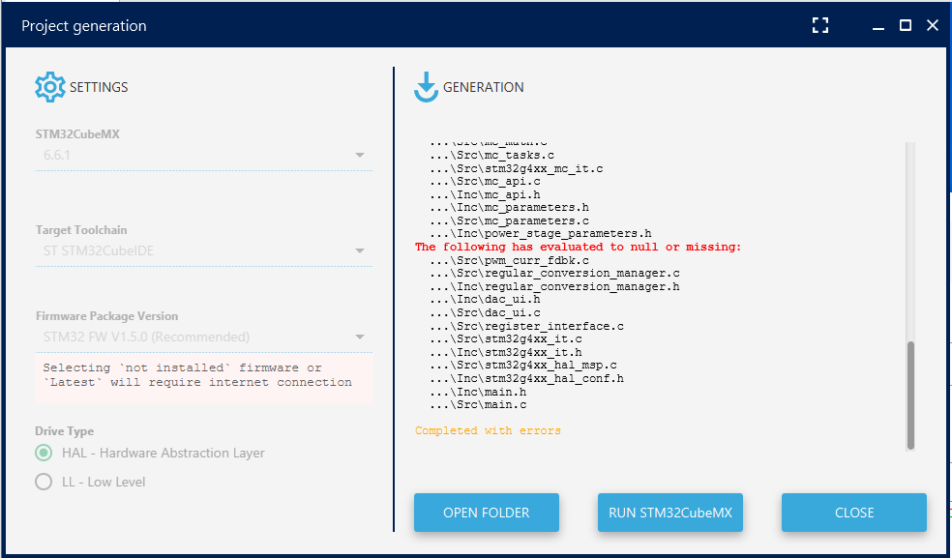The height and width of the screenshot is (558, 952).
Task: Click the ...\Src\stm32g4xx_it.c log entry
Action: (x=505, y=339)
